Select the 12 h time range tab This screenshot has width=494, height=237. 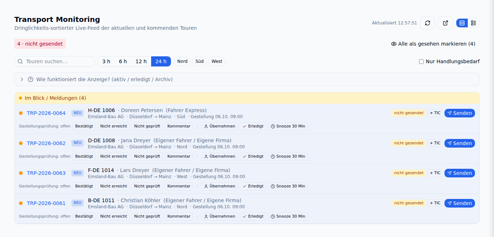tap(141, 61)
